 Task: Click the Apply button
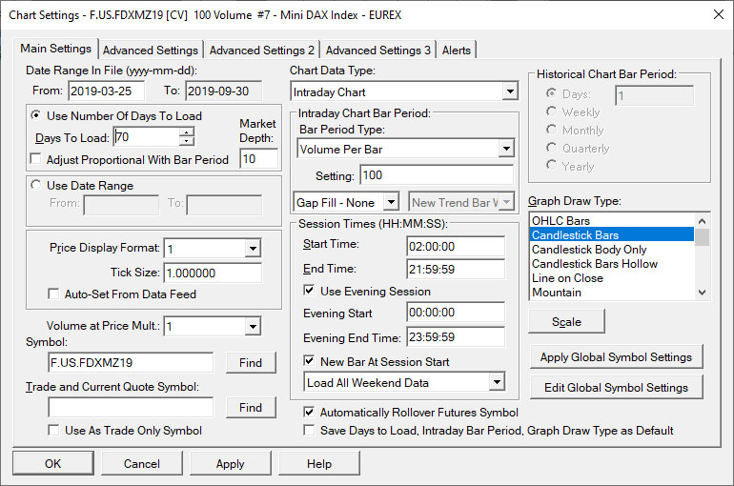tap(231, 463)
